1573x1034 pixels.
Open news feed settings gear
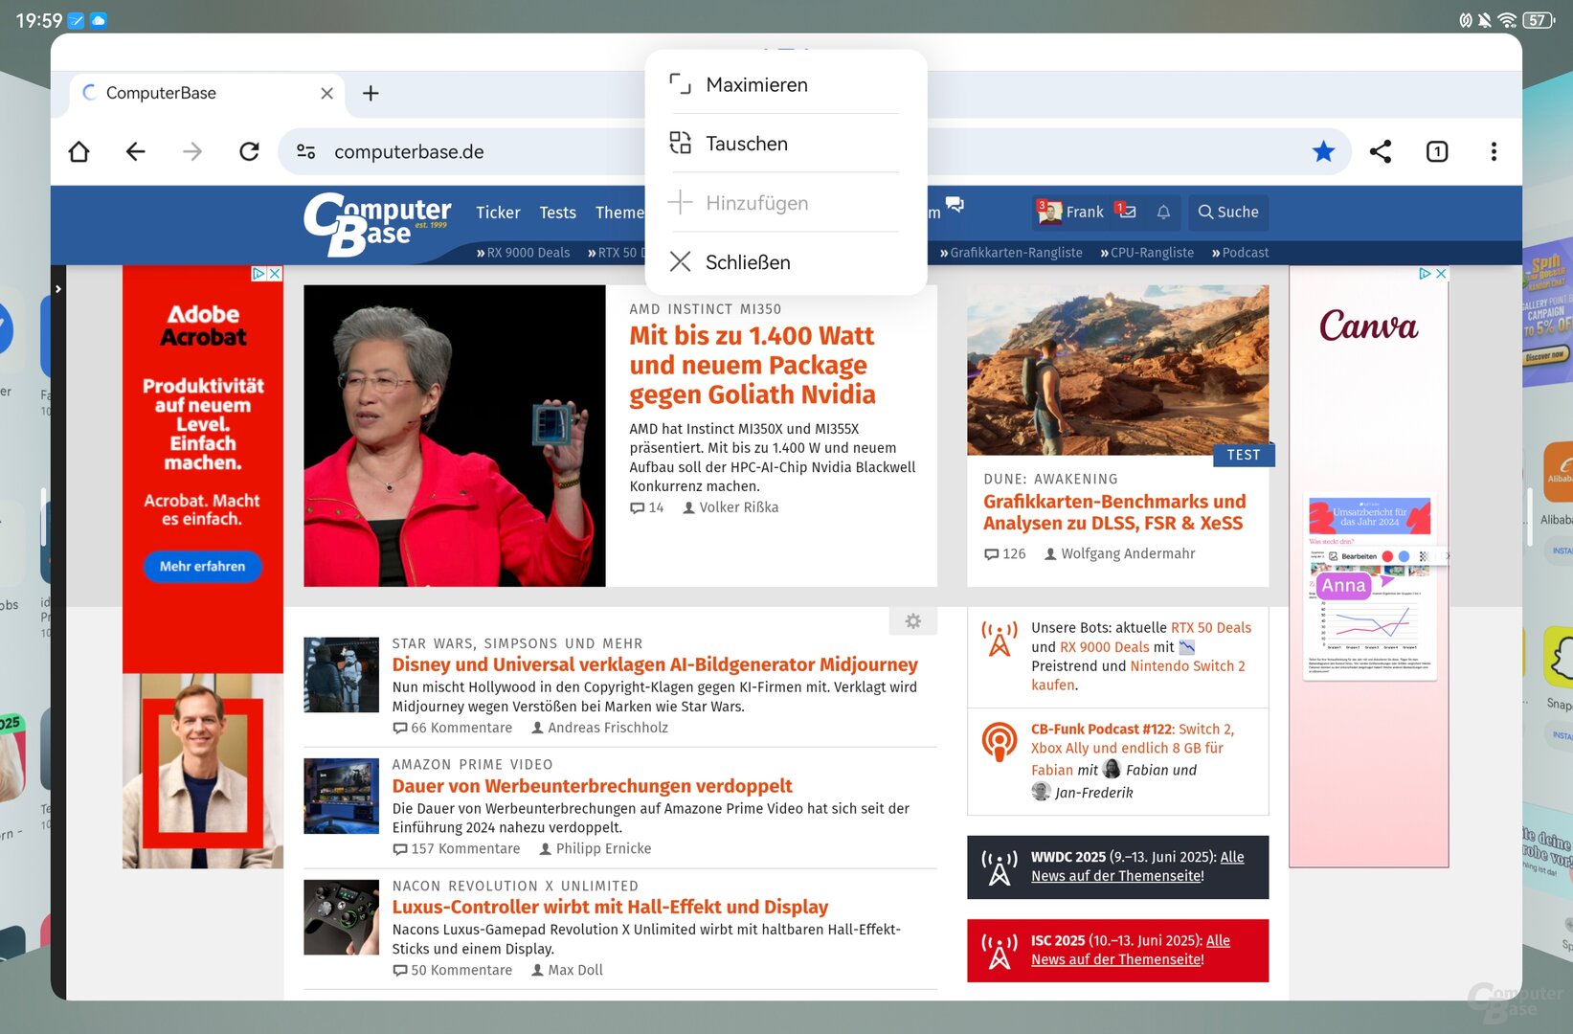click(x=912, y=621)
